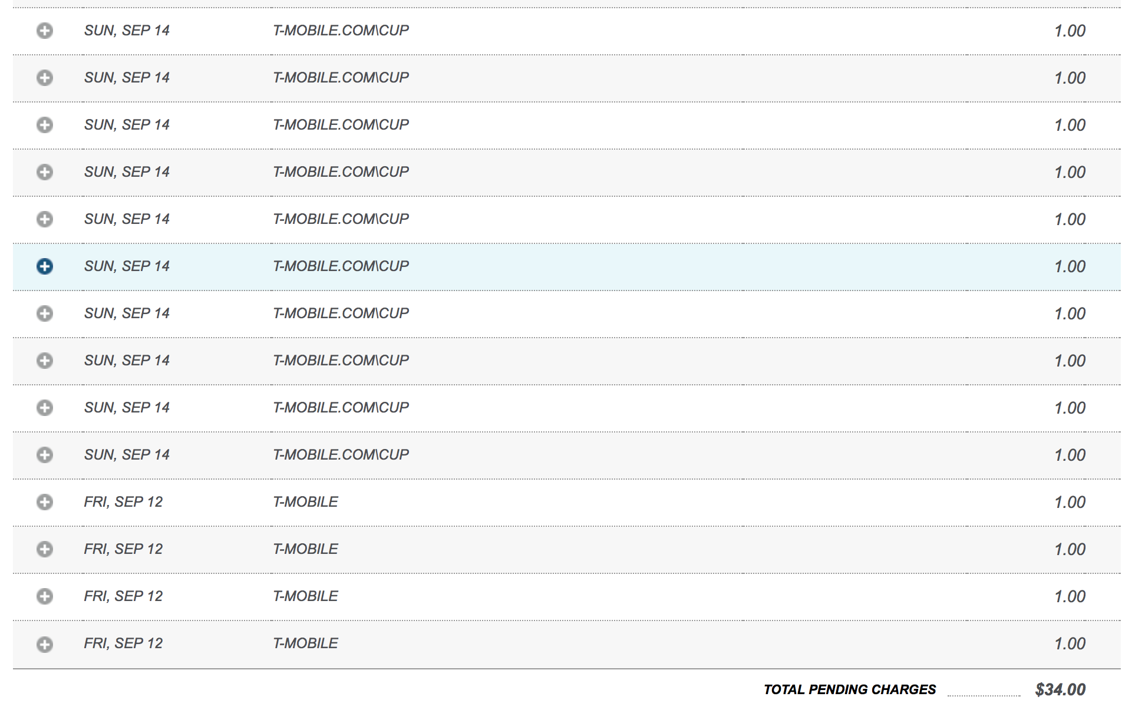This screenshot has height=713, width=1122.
Task: Open details of second Fri, Sep 12 charge
Action: [45, 549]
